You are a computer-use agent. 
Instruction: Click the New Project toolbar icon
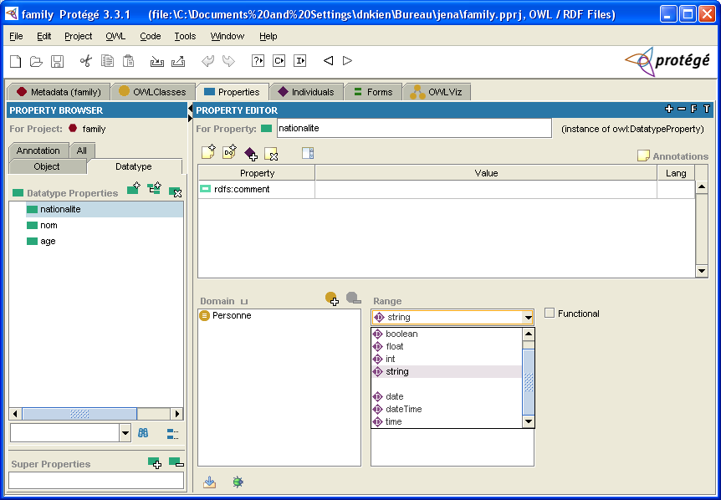pos(16,61)
